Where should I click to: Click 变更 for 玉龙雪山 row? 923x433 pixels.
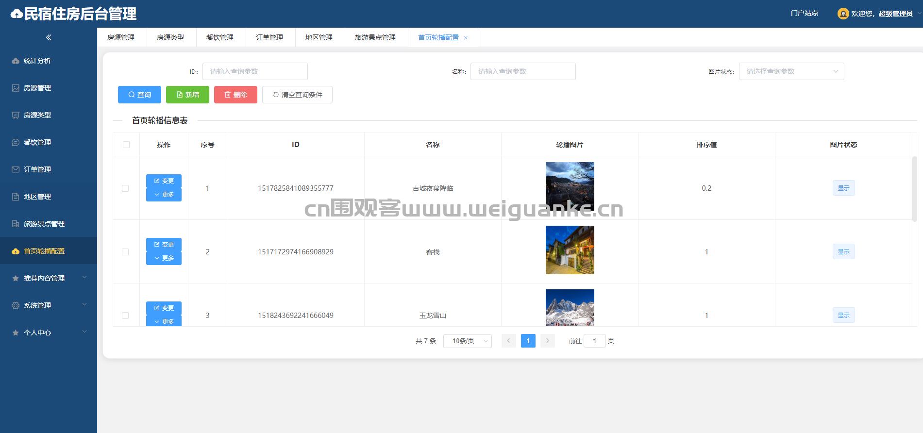click(164, 308)
